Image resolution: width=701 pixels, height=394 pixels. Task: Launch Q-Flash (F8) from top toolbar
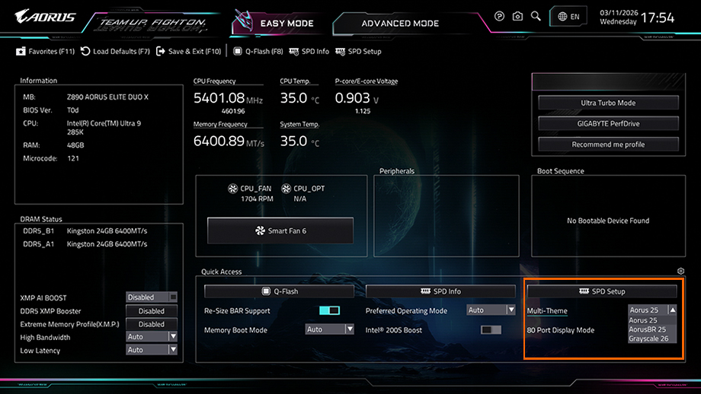point(258,52)
